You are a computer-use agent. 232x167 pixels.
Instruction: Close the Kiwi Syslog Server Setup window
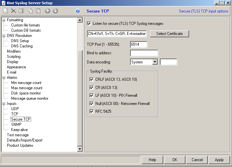point(228,3)
